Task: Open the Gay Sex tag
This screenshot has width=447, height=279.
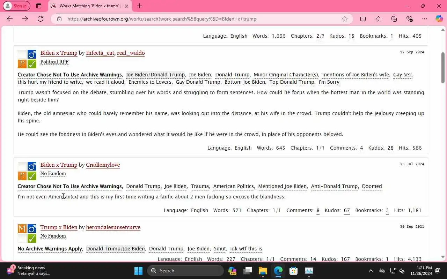Action: (x=402, y=75)
